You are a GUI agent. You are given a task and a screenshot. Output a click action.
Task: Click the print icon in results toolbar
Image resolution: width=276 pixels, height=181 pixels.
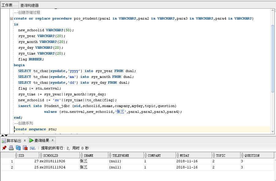[x=11, y=148]
